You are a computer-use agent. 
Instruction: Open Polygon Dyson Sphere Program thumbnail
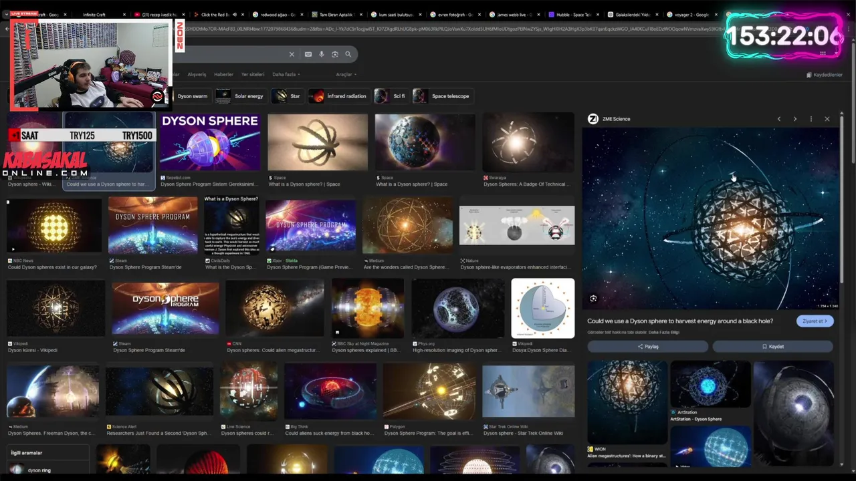coord(429,391)
